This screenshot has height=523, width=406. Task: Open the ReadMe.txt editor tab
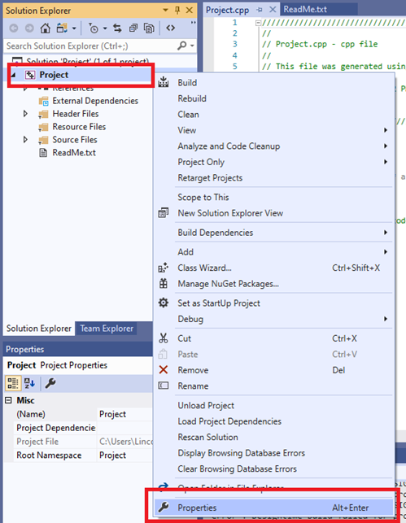tap(305, 9)
